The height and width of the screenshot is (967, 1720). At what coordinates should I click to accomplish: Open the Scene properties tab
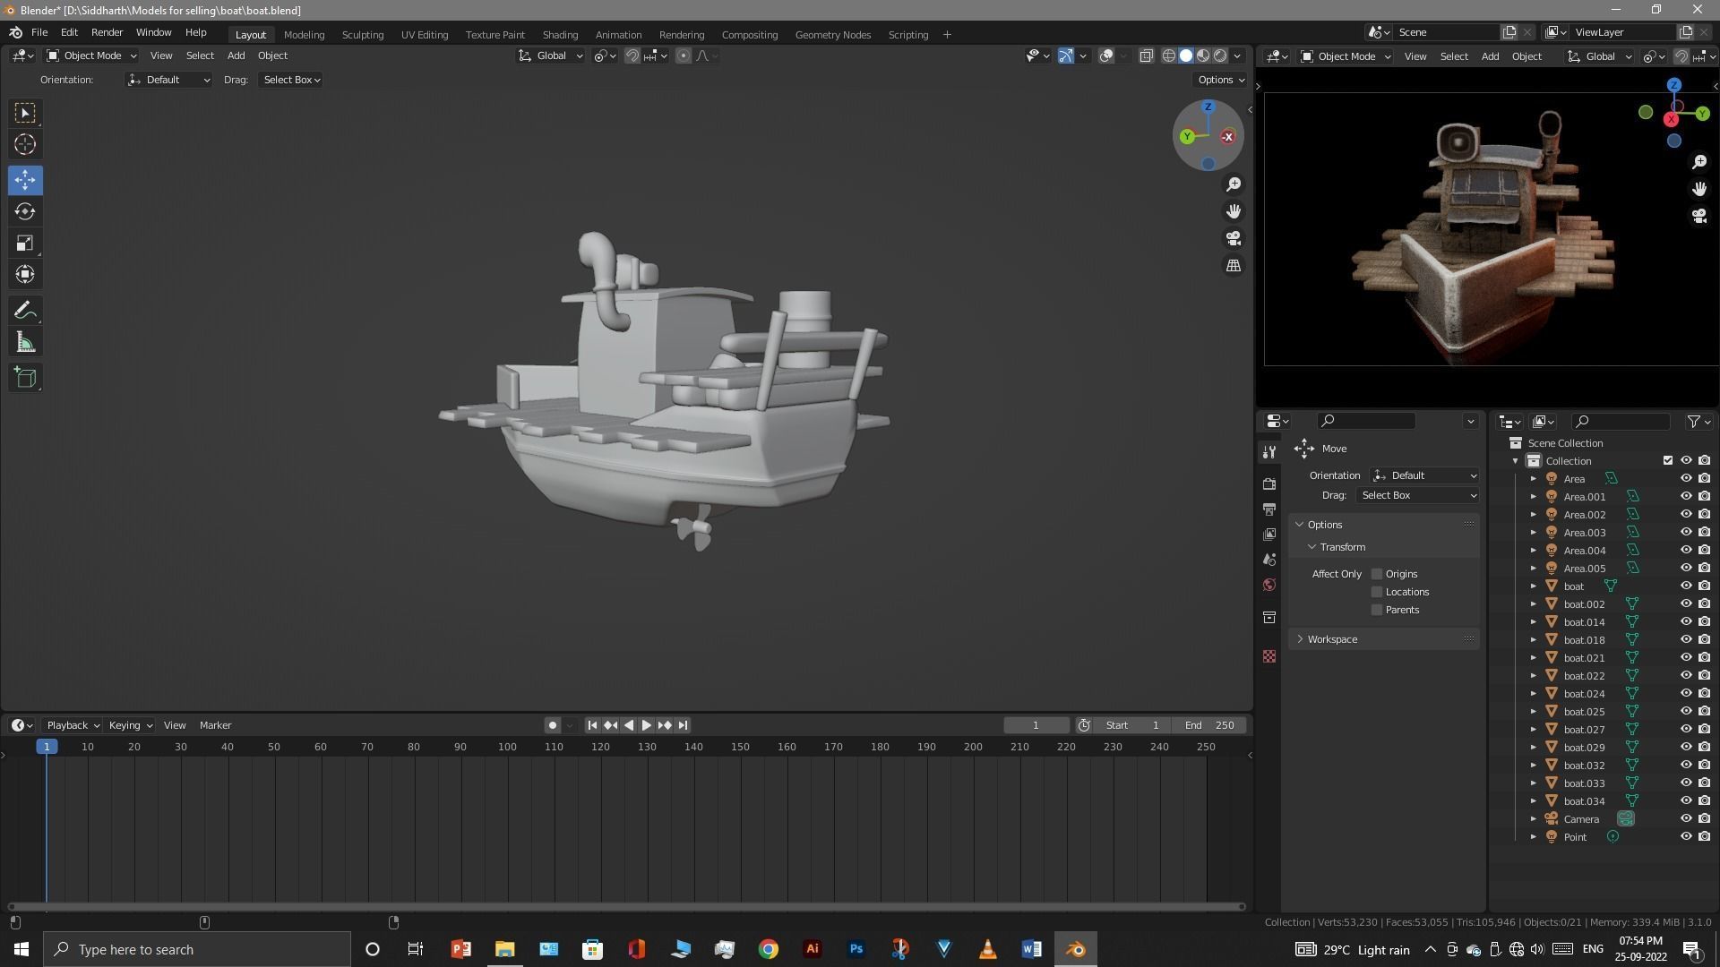[x=1268, y=560]
